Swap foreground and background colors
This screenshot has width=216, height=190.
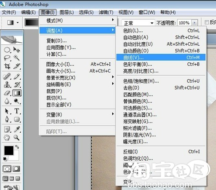(x=17, y=147)
